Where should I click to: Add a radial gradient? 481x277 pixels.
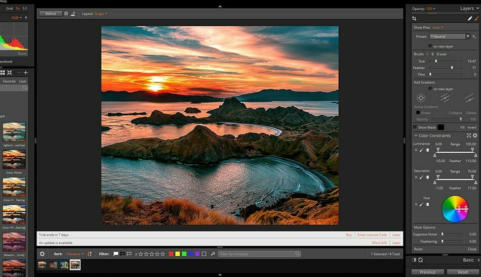click(421, 98)
